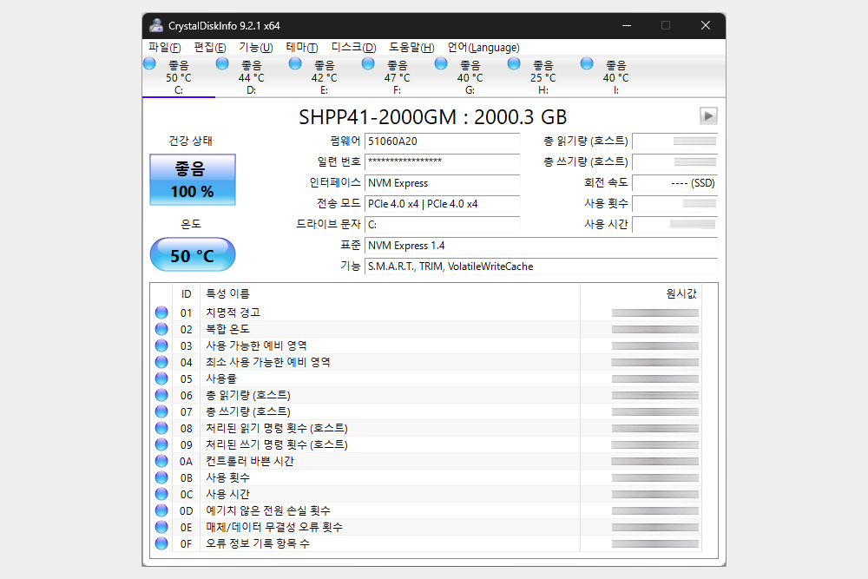The image size is (868, 579).
Task: Open the 디스크(D) menu
Action: point(354,47)
